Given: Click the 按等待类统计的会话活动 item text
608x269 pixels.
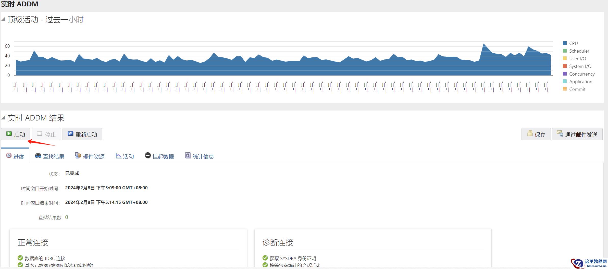Looking at the screenshot, I should [295, 265].
